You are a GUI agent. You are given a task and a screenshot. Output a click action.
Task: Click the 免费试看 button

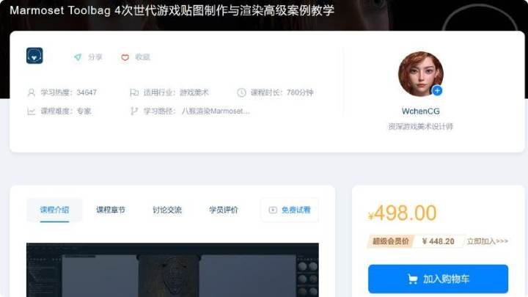(x=289, y=210)
